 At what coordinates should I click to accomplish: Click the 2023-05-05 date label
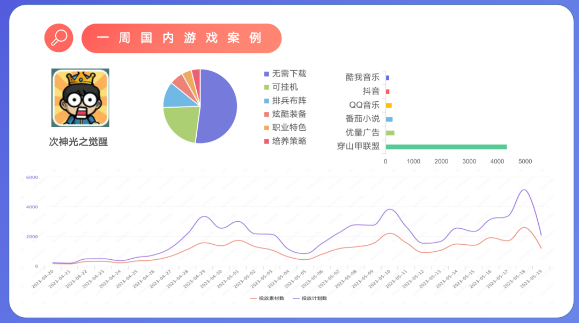[295, 279]
